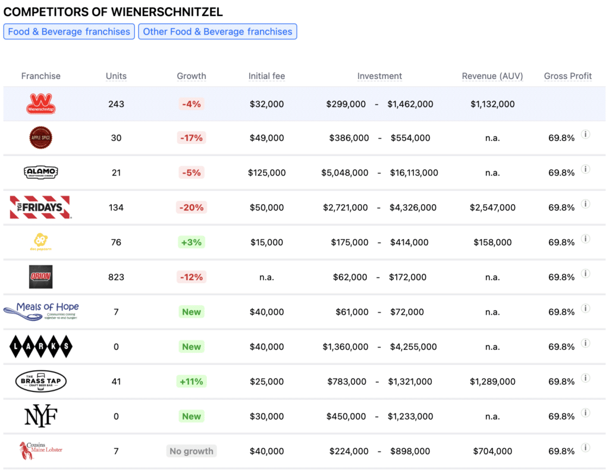Click info icon in Fridays row
This screenshot has width=609, height=476.
(585, 204)
